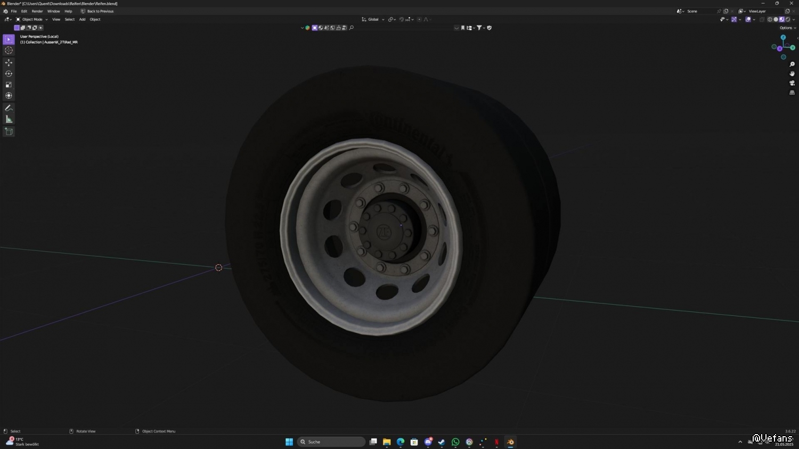799x449 pixels.
Task: Expand the Options dropdown
Action: coord(787,28)
